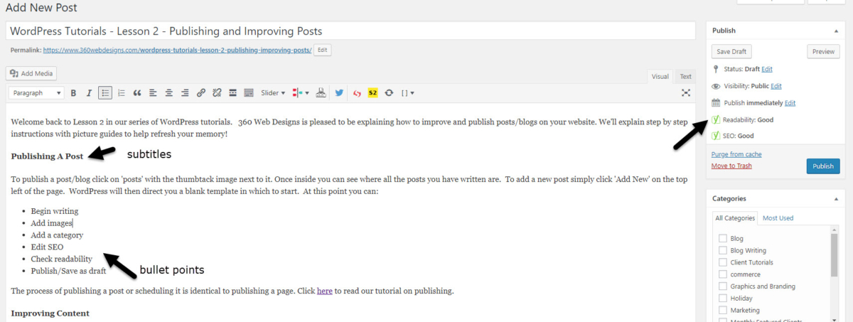This screenshot has height=322, width=853.
Task: Click the page break icon after Slider
Action: pyautogui.click(x=321, y=92)
